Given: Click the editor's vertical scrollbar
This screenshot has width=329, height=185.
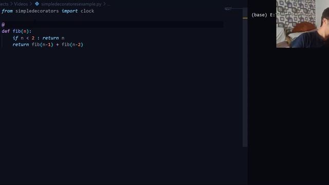Looking at the screenshot, I should pos(245,78).
